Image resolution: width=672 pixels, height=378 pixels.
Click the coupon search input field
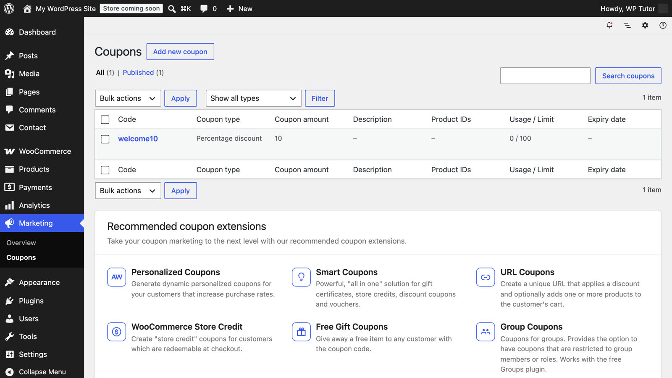click(545, 76)
